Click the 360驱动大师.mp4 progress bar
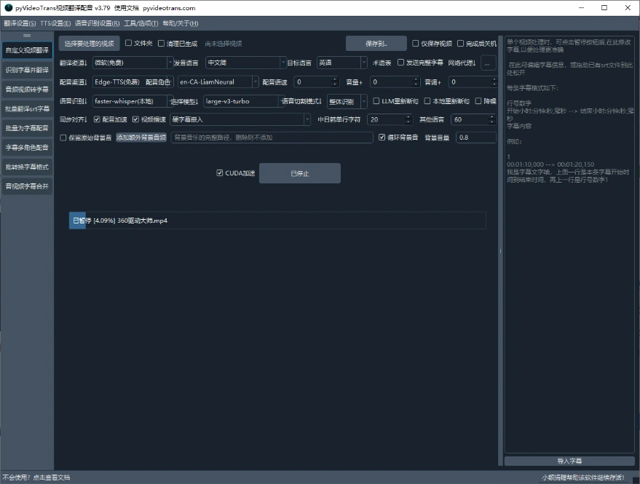This screenshot has width=640, height=484. (277, 221)
